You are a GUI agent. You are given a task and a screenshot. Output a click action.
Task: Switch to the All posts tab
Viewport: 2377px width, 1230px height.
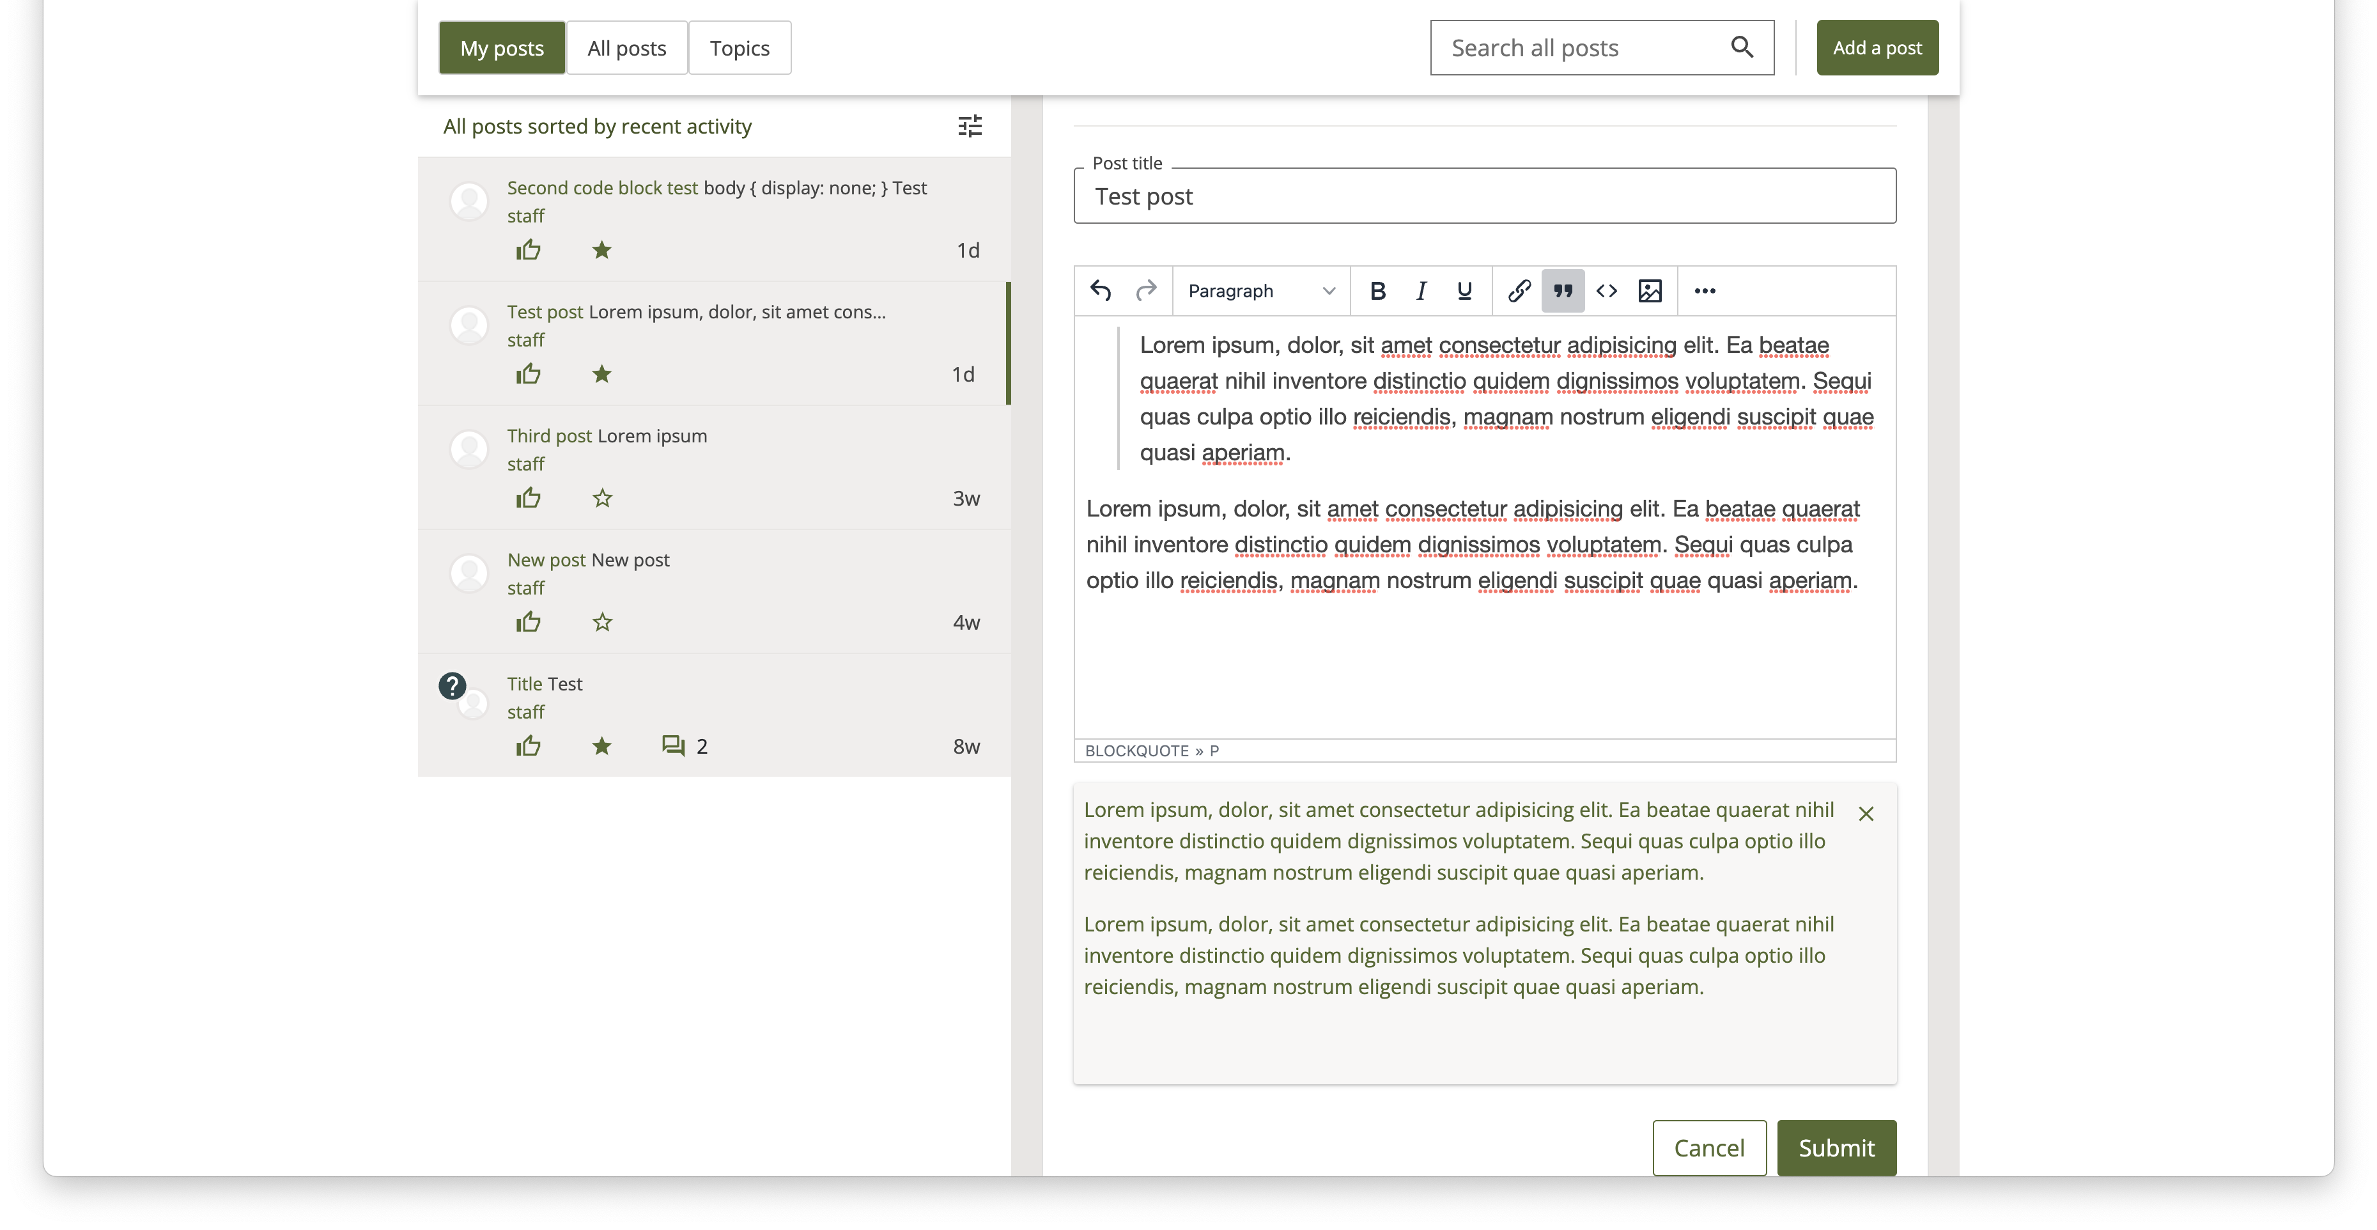[x=626, y=47]
